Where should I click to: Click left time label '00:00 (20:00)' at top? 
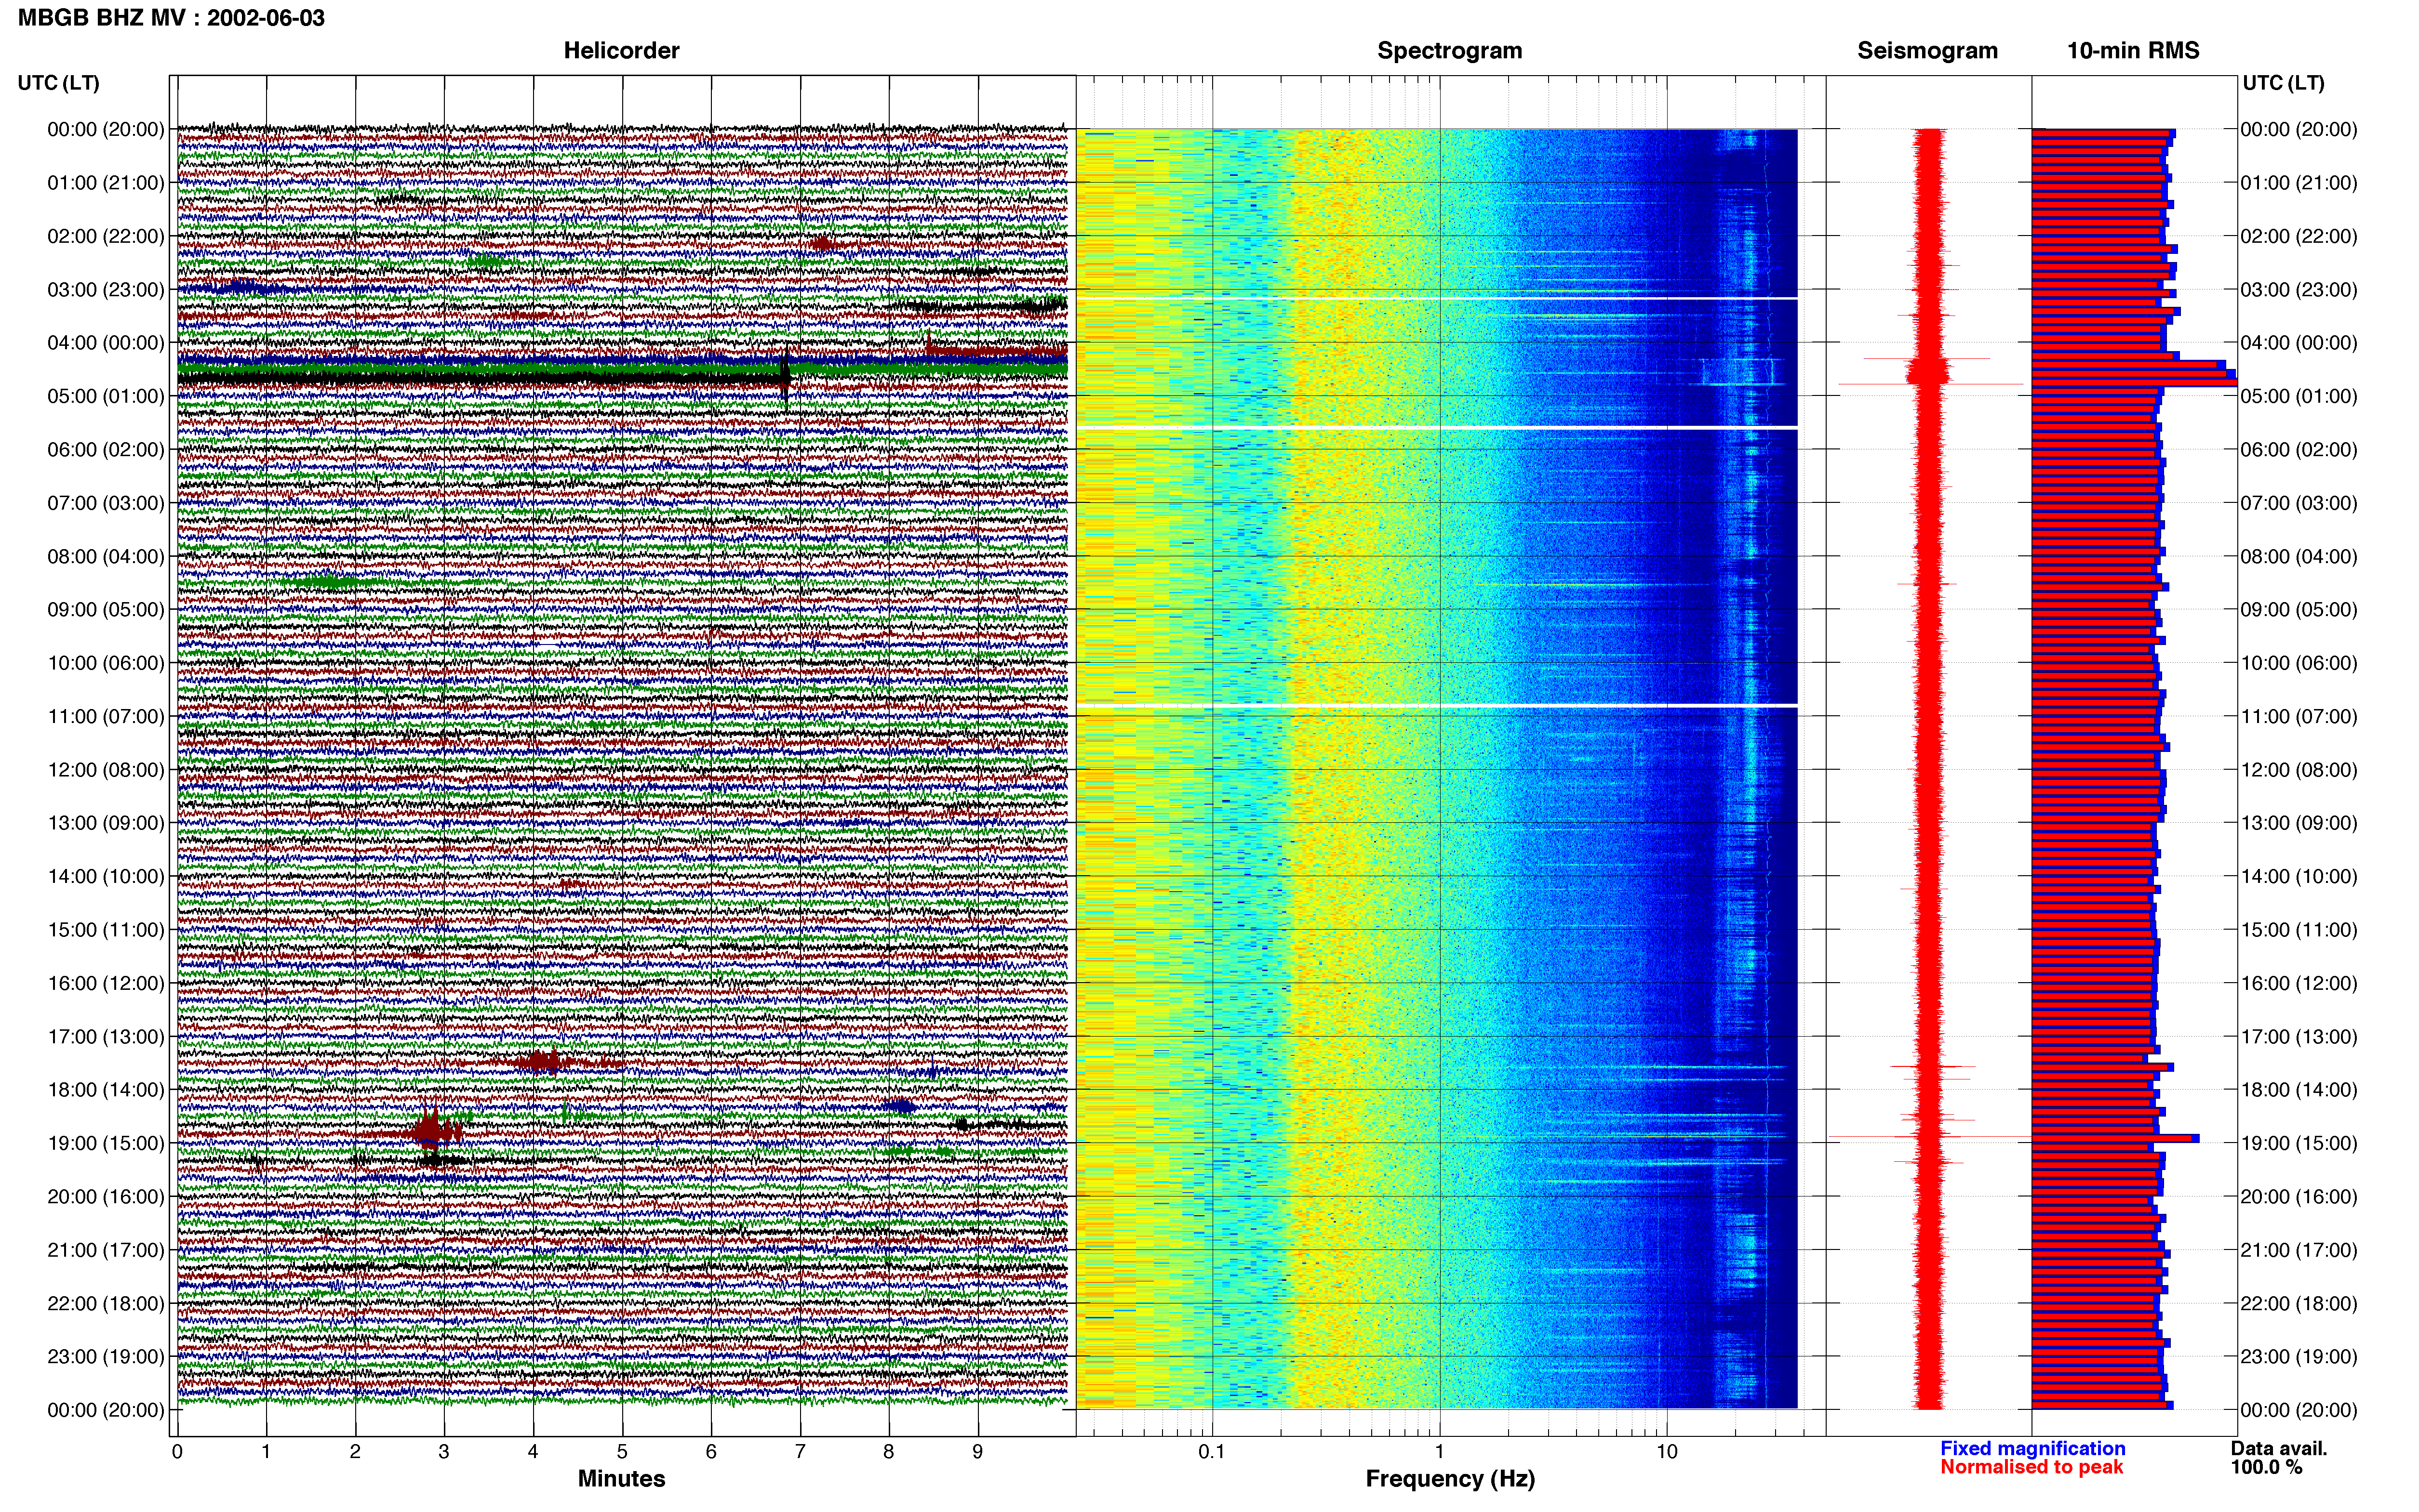pyautogui.click(x=106, y=129)
